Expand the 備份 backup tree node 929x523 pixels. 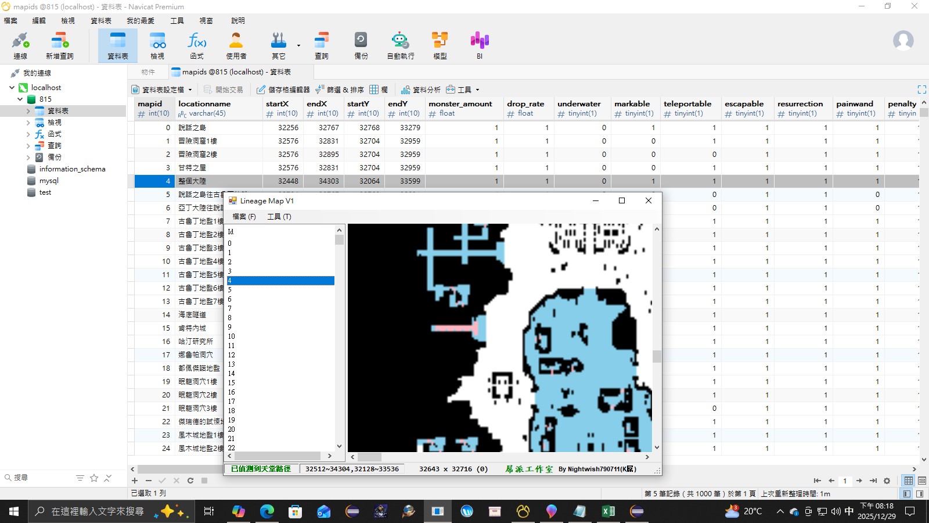pyautogui.click(x=28, y=157)
